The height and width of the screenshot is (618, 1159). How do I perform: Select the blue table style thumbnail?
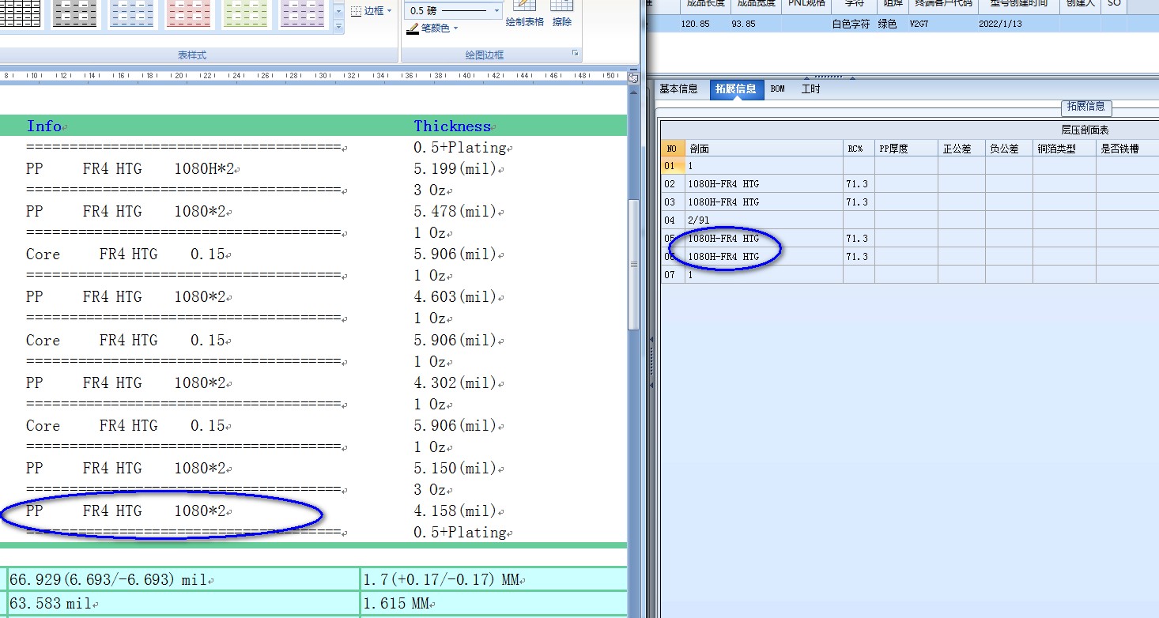click(133, 13)
